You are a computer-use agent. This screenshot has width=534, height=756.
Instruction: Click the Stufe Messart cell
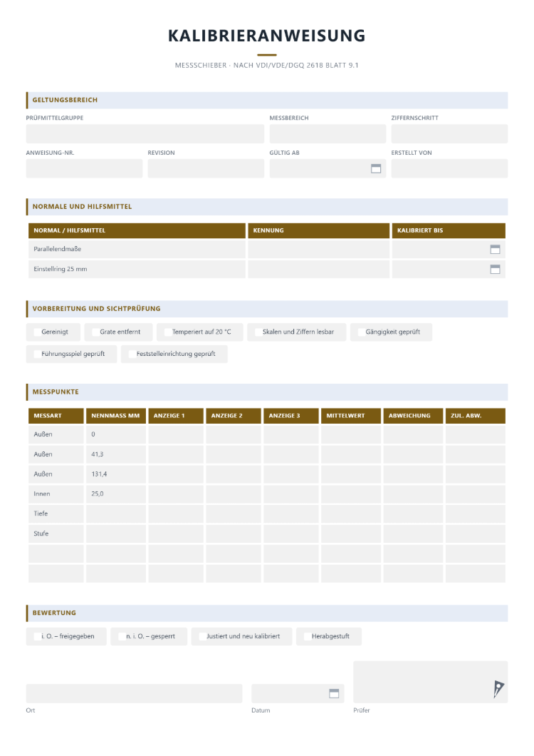point(56,533)
